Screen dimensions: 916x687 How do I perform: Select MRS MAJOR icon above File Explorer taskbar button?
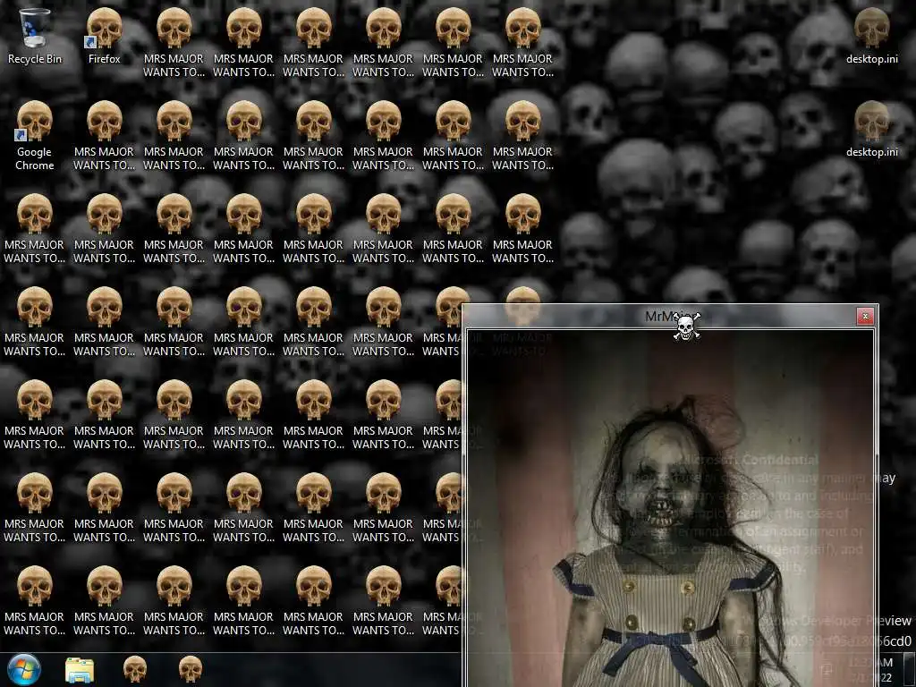104,601
